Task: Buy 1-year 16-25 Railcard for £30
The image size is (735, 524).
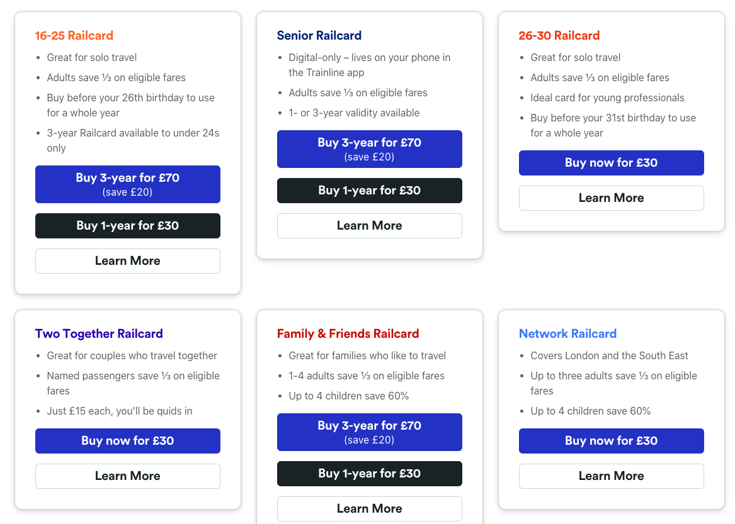Action: pyautogui.click(x=127, y=226)
